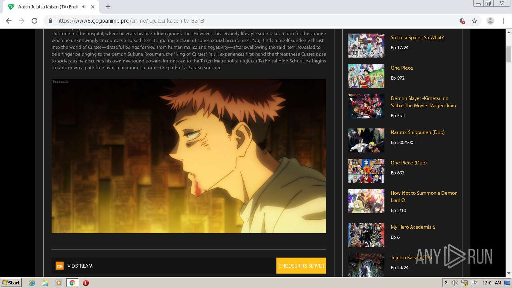Screen dimensions: 512x288
Task: Click the address bar URL field
Action: 256,21
